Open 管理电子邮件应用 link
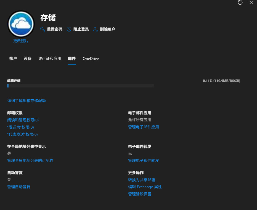This screenshot has width=257, height=210. (144, 127)
